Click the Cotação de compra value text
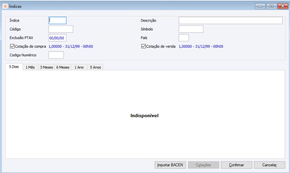This screenshot has width=290, height=173. coord(71,46)
